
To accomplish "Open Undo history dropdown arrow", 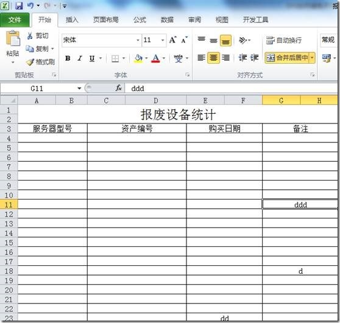I will click(x=38, y=5).
